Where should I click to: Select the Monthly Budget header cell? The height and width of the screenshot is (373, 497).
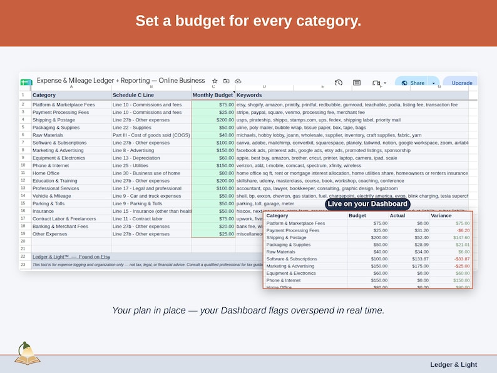pyautogui.click(x=213, y=95)
